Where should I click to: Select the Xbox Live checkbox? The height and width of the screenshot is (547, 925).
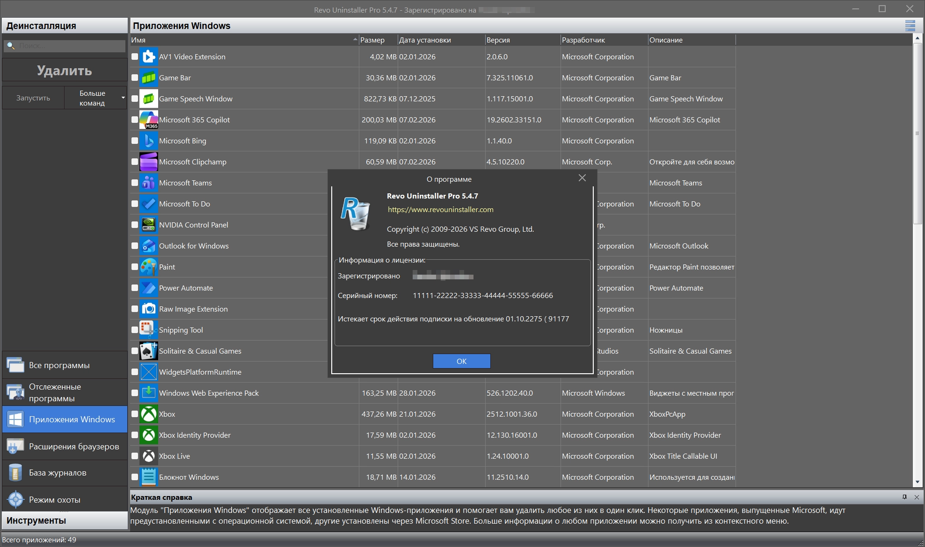(x=135, y=456)
